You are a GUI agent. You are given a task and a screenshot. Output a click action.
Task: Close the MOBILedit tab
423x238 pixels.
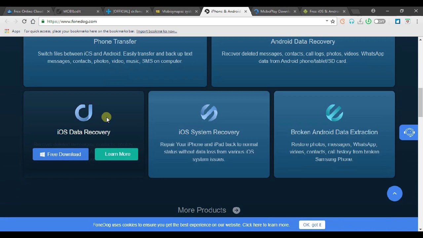pyautogui.click(x=98, y=11)
